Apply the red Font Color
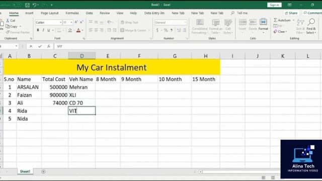 point(78,30)
